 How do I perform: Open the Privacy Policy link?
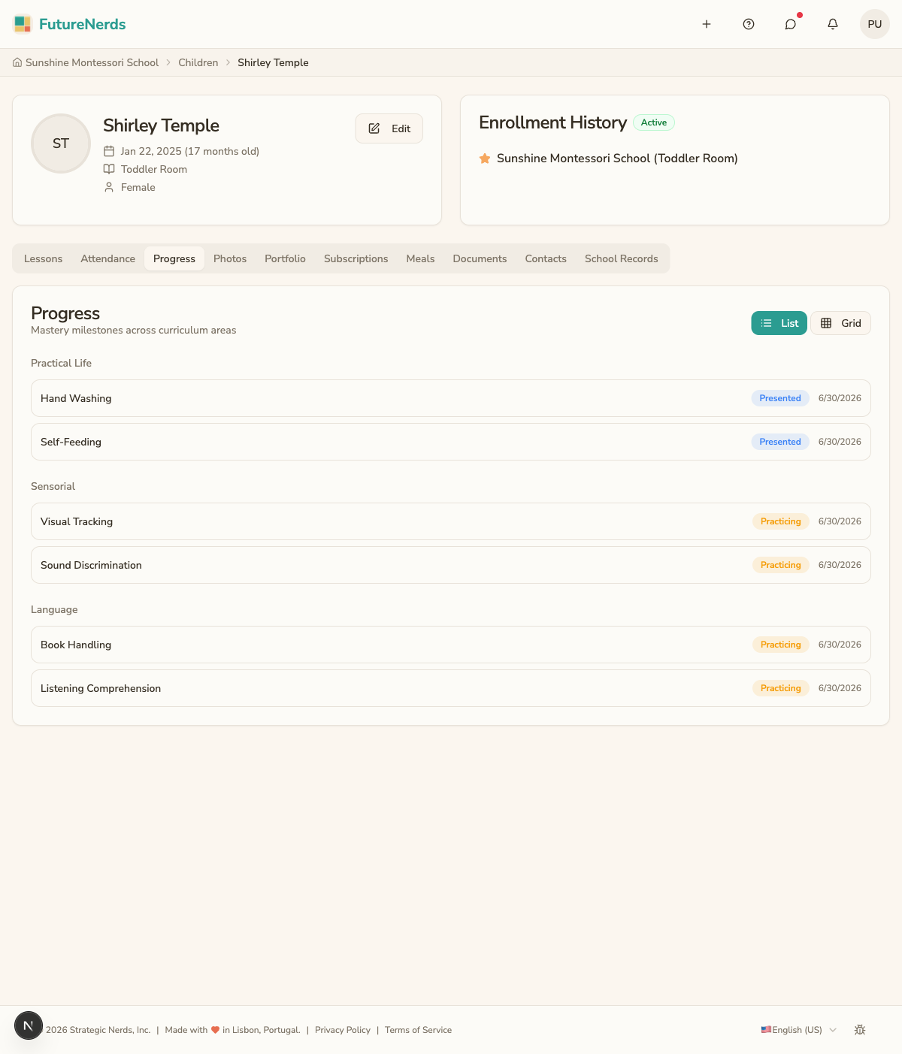click(343, 1030)
